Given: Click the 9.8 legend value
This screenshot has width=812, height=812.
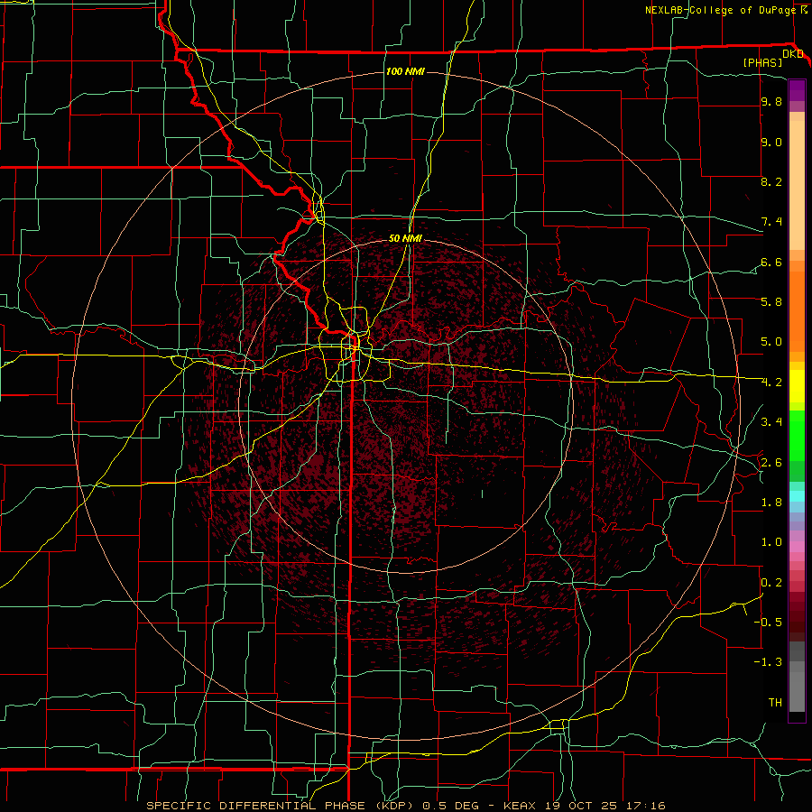Looking at the screenshot, I should (x=771, y=102).
